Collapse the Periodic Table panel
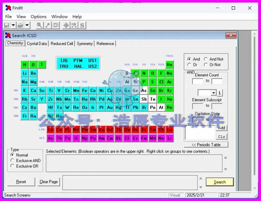The height and width of the screenshot is (201, 261). point(206,144)
